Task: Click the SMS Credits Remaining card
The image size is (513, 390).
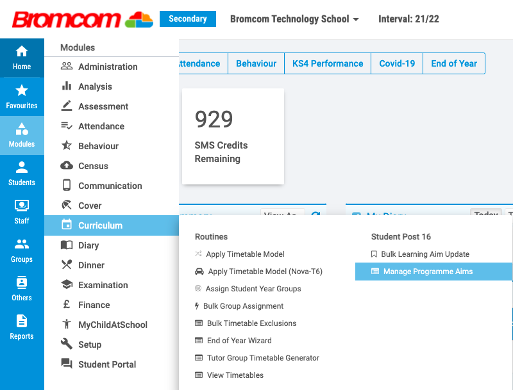Action: coord(233,136)
